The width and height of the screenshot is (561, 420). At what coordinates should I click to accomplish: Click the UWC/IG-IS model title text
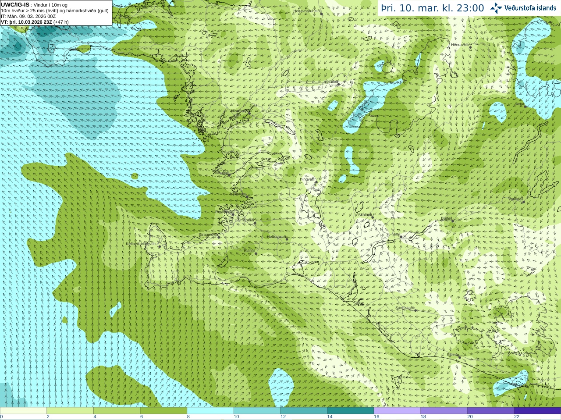click(15, 4)
